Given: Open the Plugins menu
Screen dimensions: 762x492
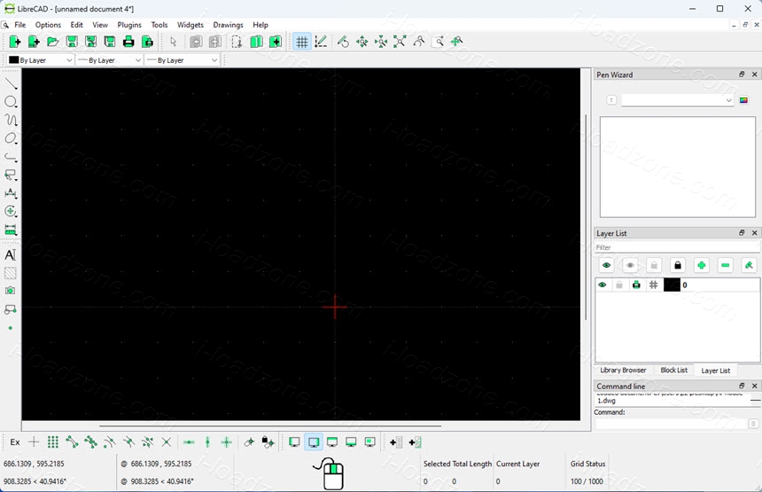Looking at the screenshot, I should [x=129, y=25].
